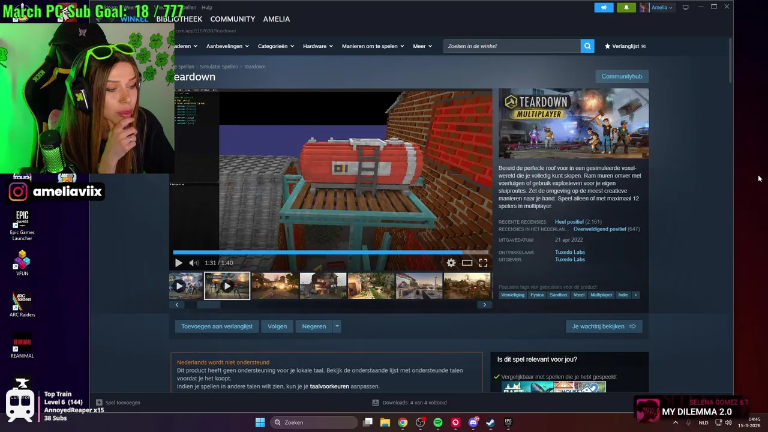Open Google Chrome from taskbar
The width and height of the screenshot is (768, 432).
pyautogui.click(x=403, y=422)
